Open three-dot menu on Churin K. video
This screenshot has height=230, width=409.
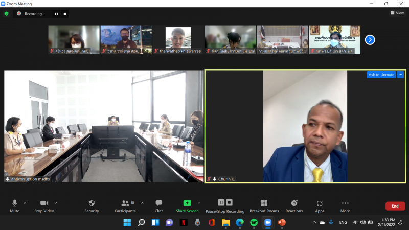coord(400,75)
